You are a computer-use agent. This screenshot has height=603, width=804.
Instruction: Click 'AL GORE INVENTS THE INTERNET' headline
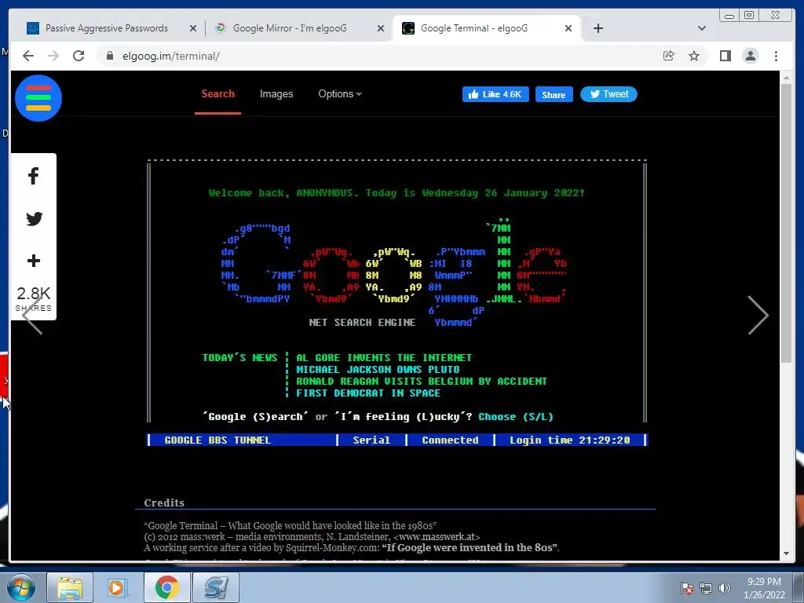(x=384, y=358)
